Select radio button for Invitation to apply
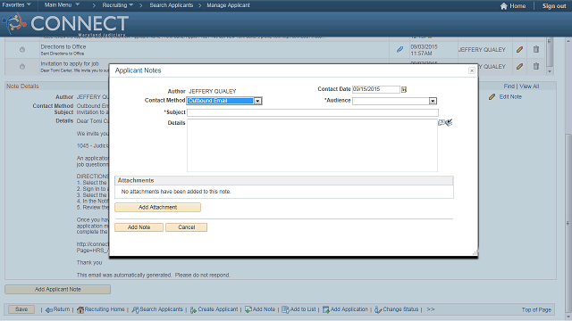This screenshot has height=321, width=572. point(22,67)
